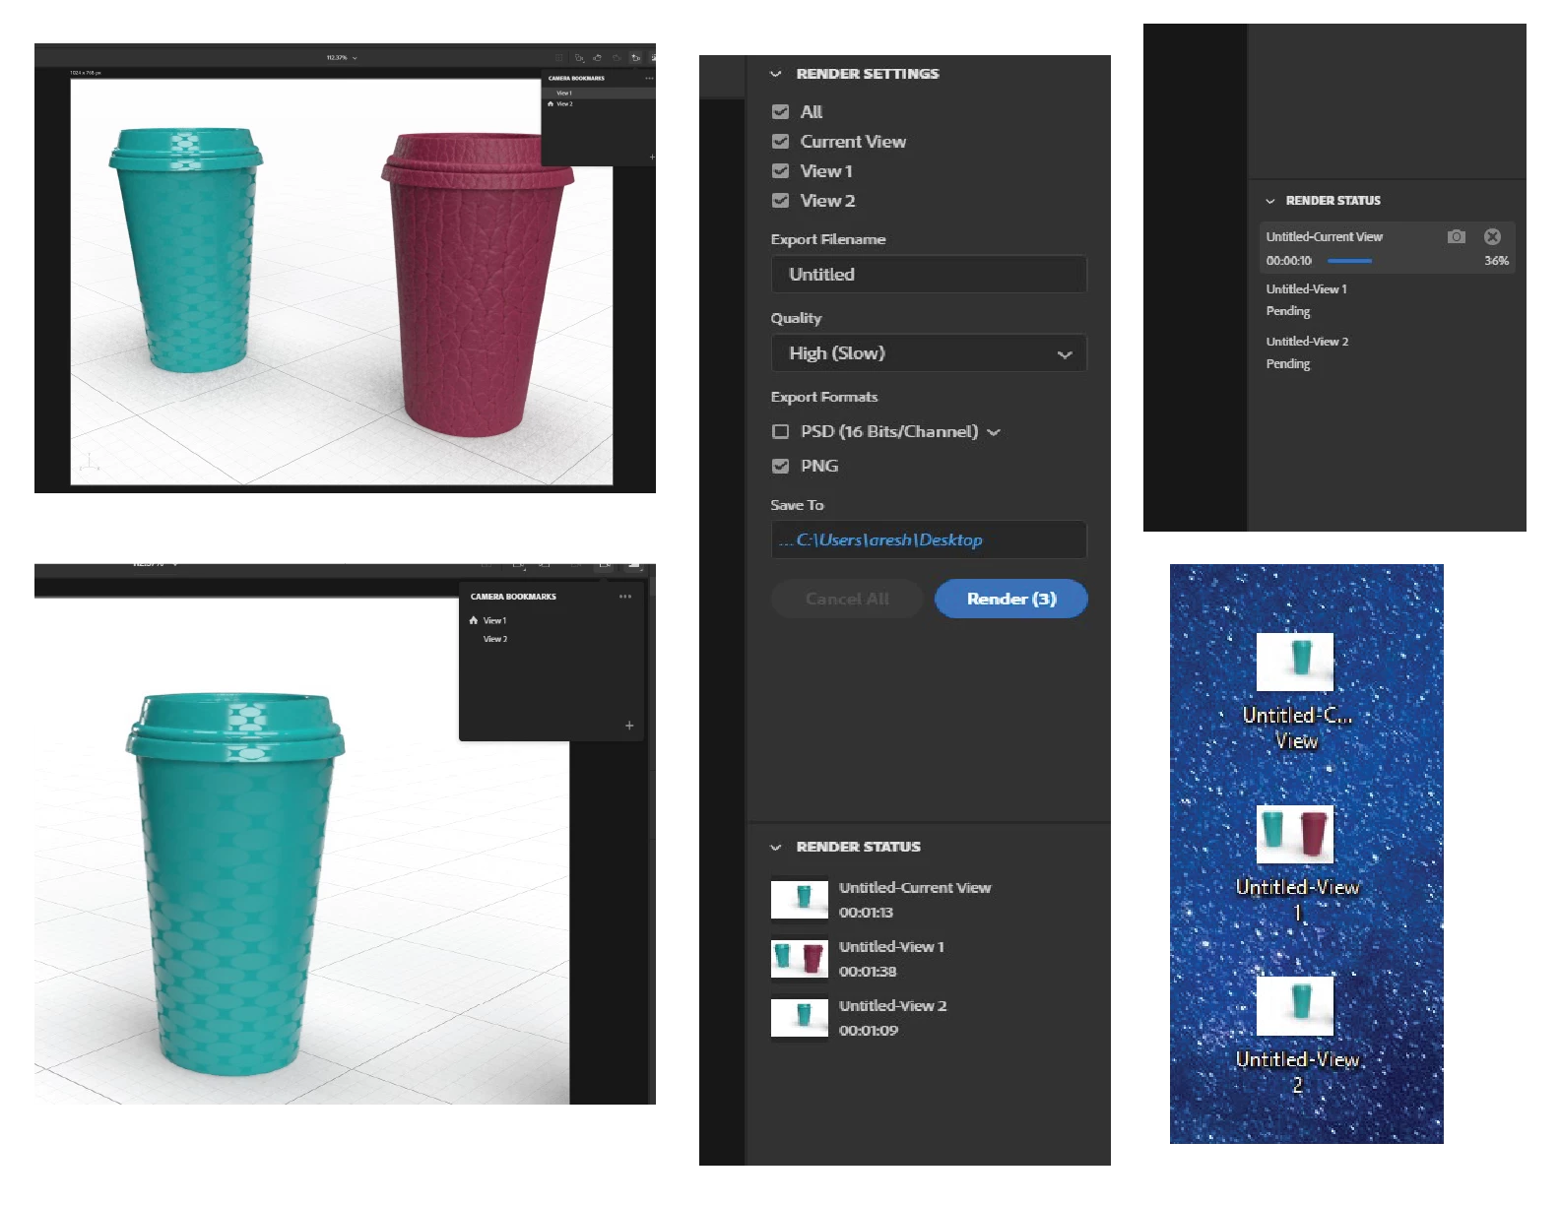Add a new camera bookmark with plus in two-cup viewport
Image resolution: width=1560 pixels, height=1205 pixels.
pyautogui.click(x=651, y=157)
